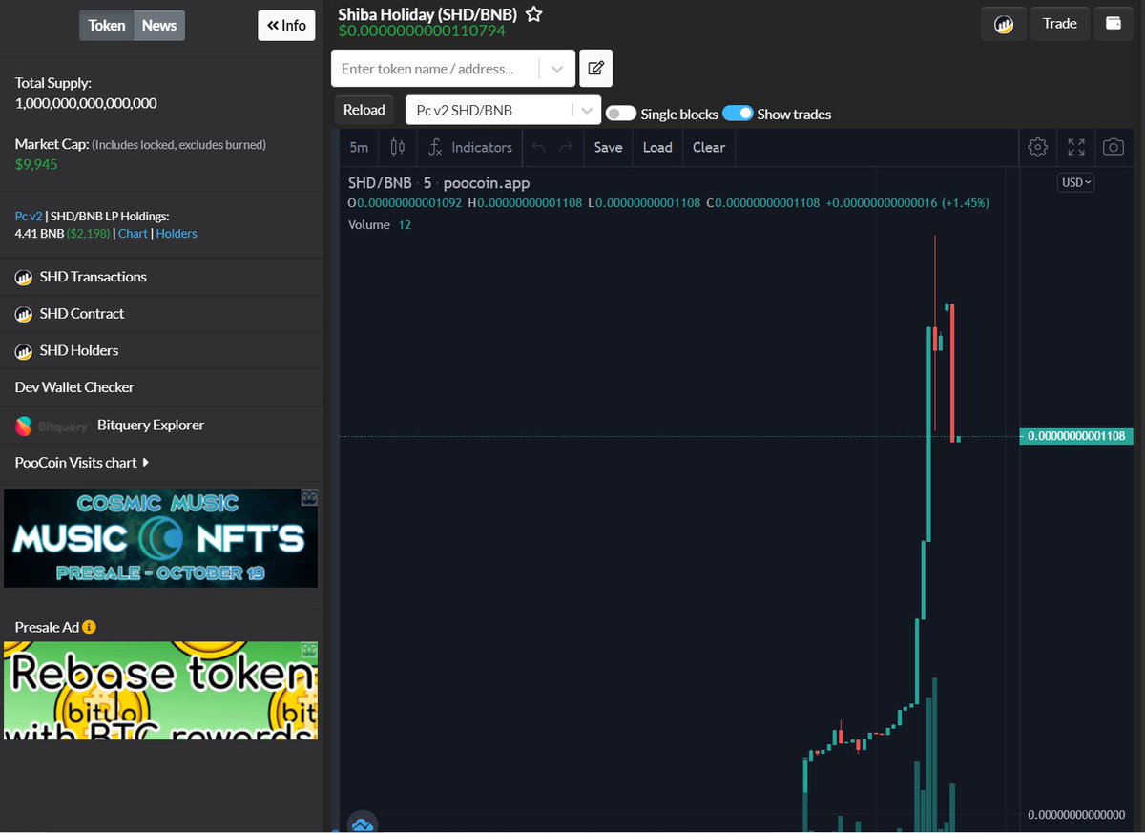
Task: Open the Pc v2 SHD/BNB pair dropdown
Action: [x=503, y=110]
